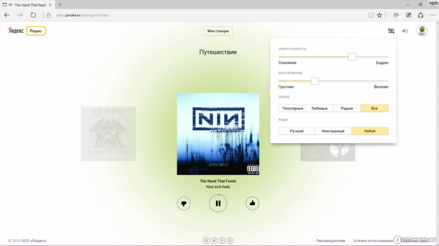
Task: Click the browser back arrow
Action: click(7, 15)
